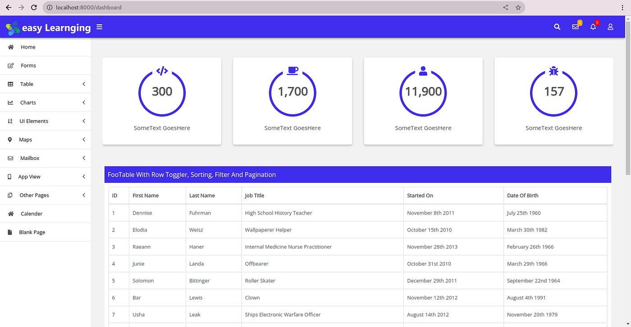Click the edit icon beside Forms
Viewport: 631px width, 327px height.
(x=11, y=65)
